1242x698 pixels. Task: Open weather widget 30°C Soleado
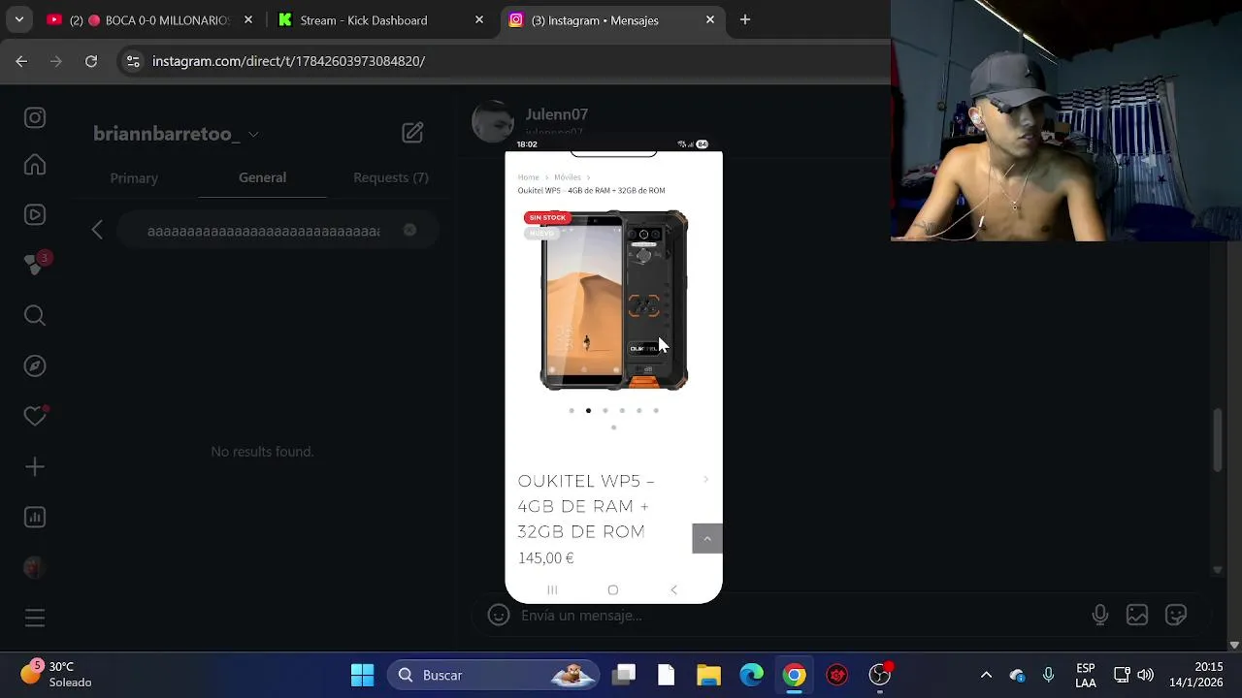[58, 675]
